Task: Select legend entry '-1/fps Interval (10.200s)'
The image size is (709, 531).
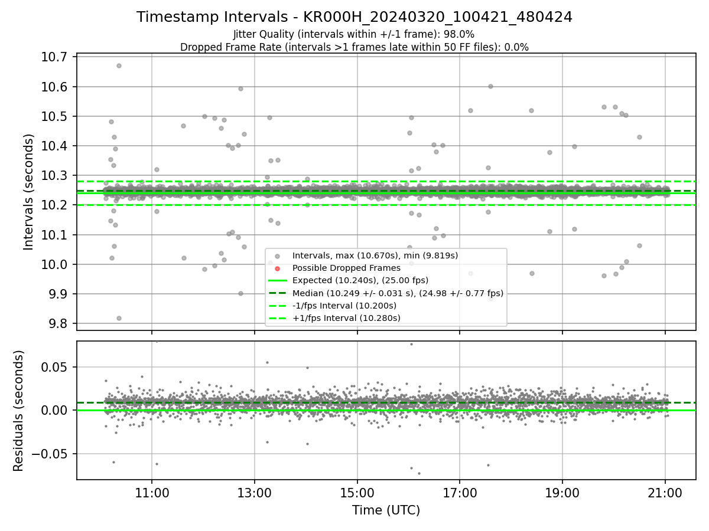Action: point(344,306)
